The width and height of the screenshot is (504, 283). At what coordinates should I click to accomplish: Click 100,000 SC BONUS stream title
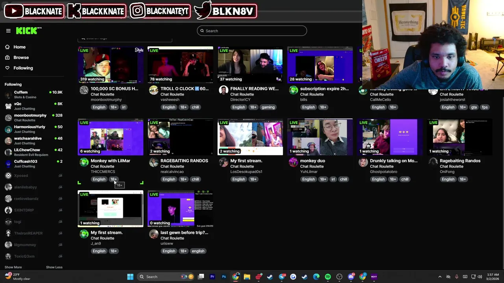(x=114, y=89)
